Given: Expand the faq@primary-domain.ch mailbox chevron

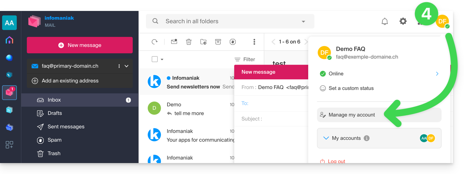Looking at the screenshot, I should (126, 66).
